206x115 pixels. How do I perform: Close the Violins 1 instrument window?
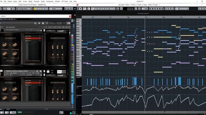tap(70, 16)
